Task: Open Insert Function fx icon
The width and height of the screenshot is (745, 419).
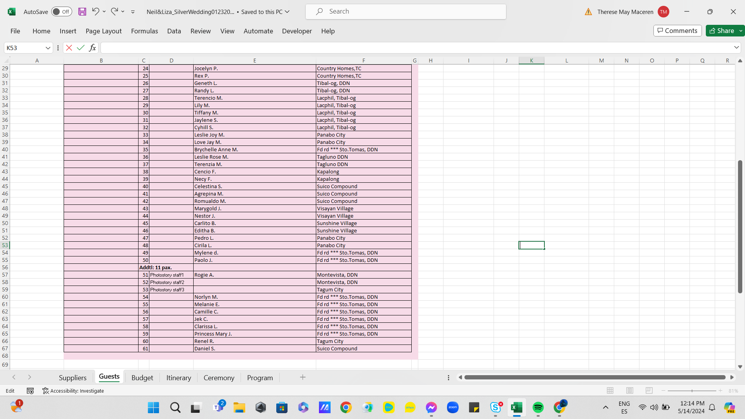Action: 92,48
